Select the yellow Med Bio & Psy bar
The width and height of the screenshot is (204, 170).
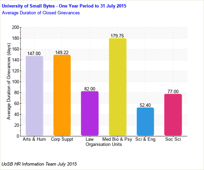point(117,87)
